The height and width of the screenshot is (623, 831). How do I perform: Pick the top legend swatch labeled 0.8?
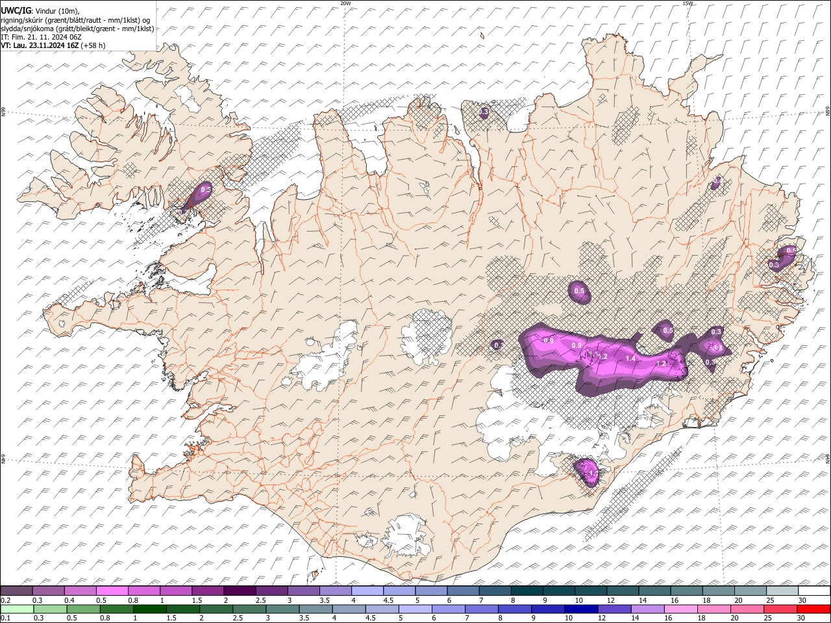(x=143, y=591)
